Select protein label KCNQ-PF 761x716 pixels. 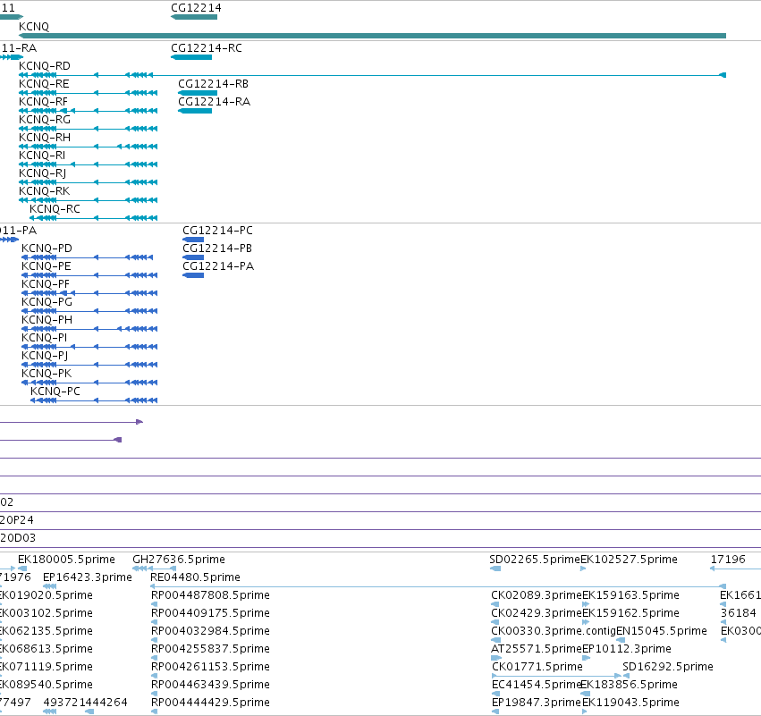[46, 284]
